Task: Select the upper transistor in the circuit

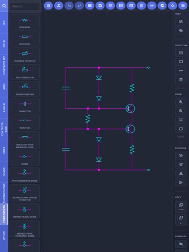Action: (x=130, y=109)
